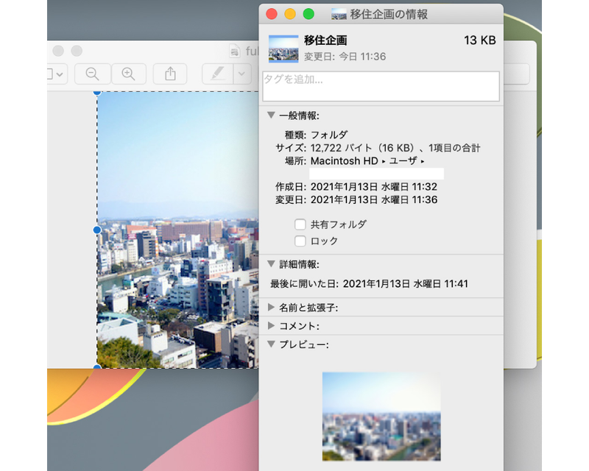
Task: Click the zoom in magnifier in Preview toolbar
Action: pyautogui.click(x=128, y=74)
